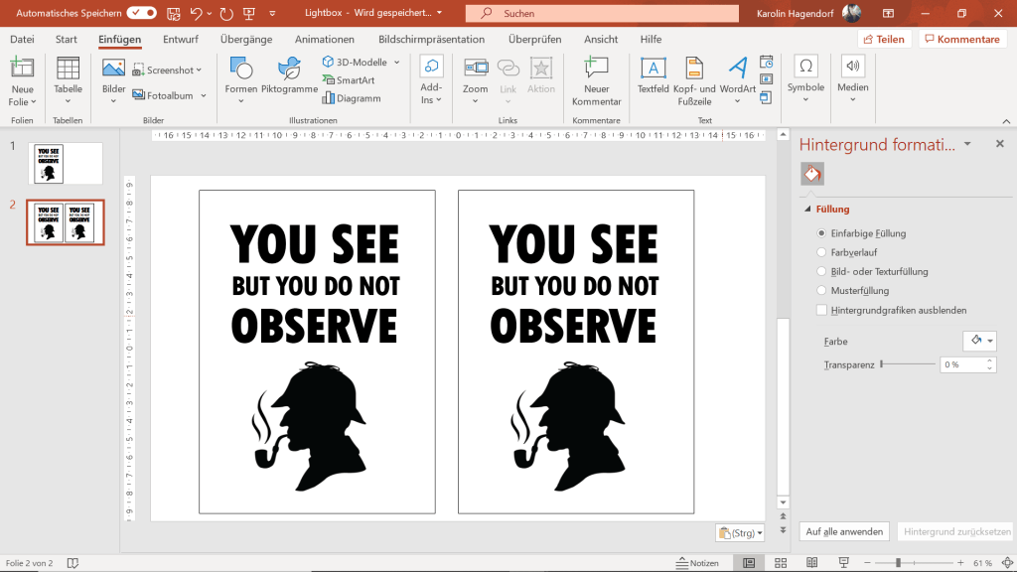
Task: Open the Farbe fill color dropdown
Action: tap(979, 341)
